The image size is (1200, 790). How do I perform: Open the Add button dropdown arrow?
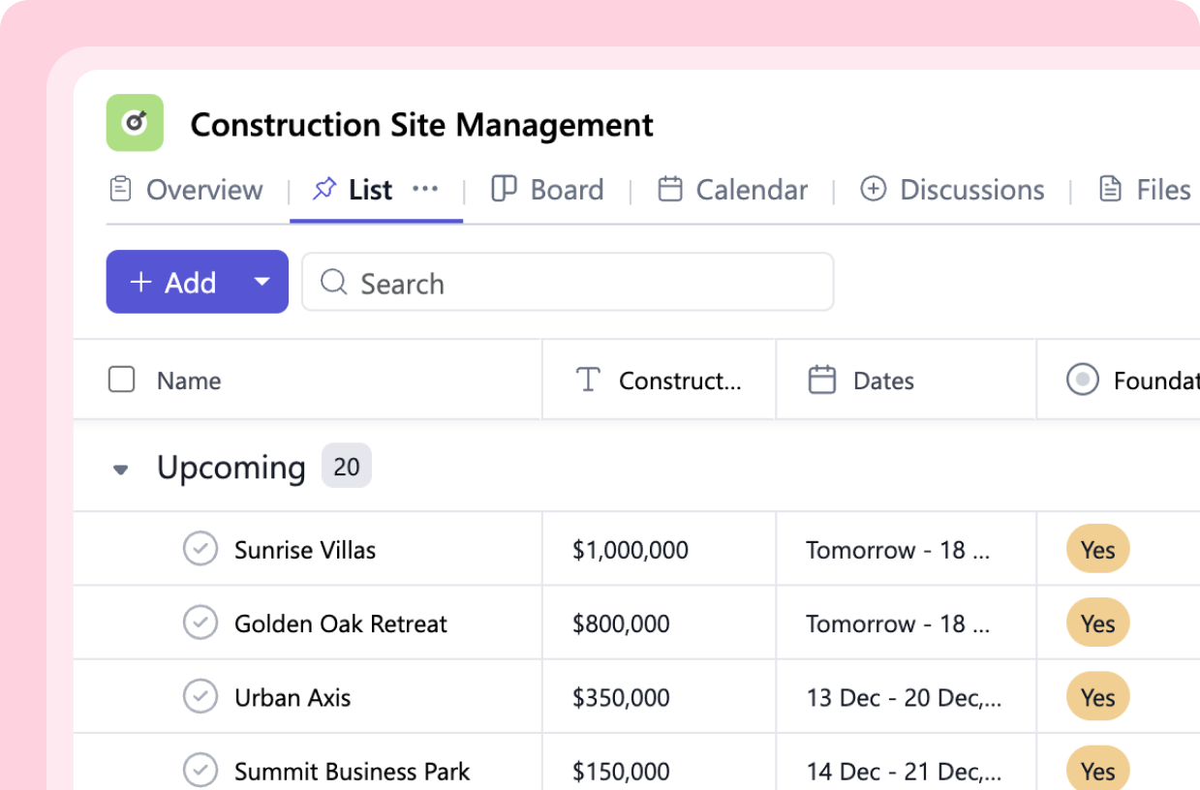[262, 282]
